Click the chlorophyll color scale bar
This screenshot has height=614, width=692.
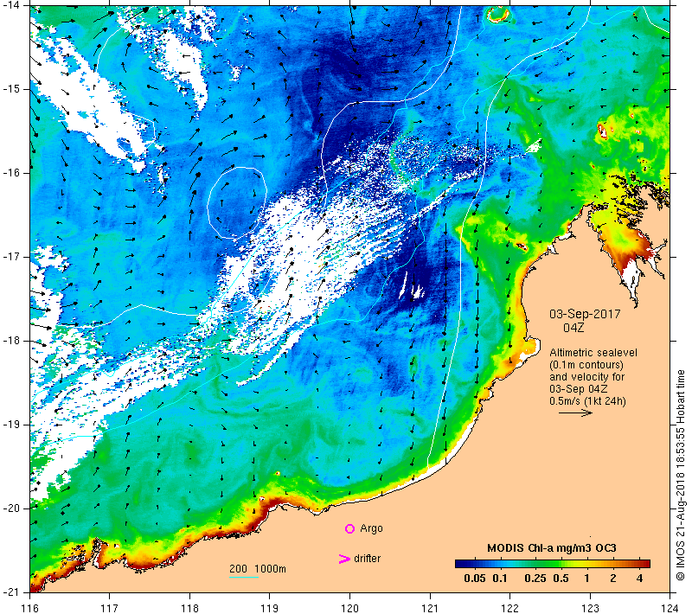pyautogui.click(x=553, y=564)
